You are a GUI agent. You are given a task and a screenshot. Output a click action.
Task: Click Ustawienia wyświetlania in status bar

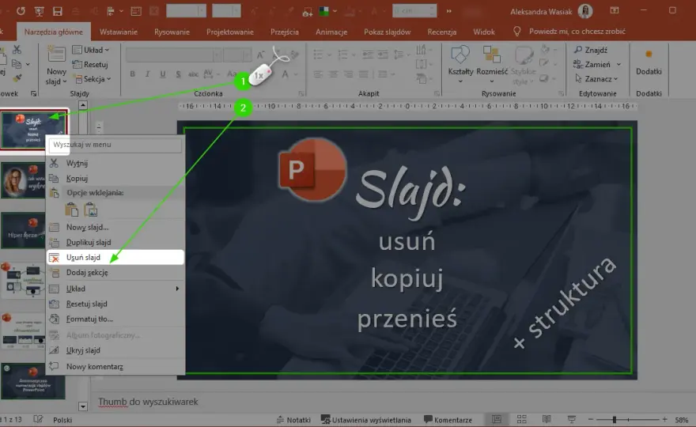pos(366,420)
